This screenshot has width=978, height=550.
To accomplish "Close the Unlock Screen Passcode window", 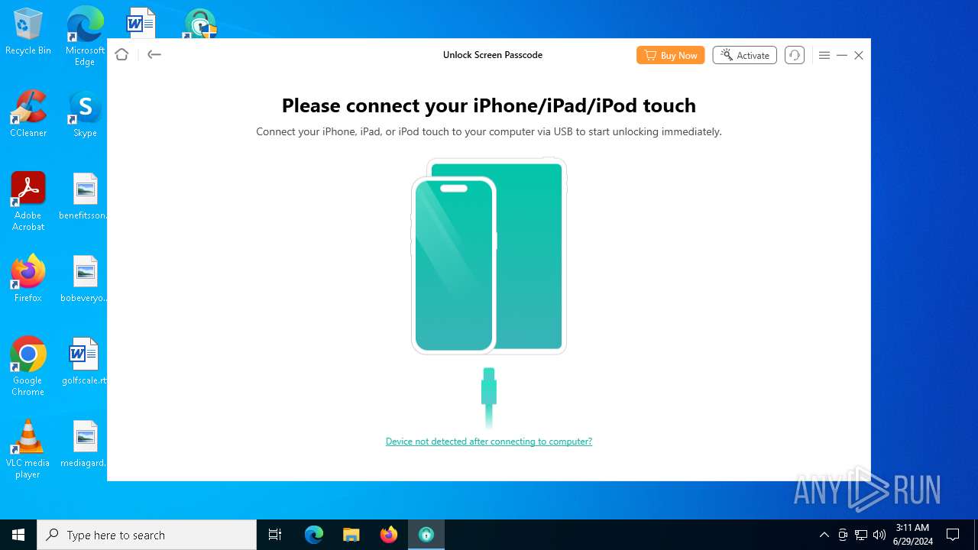I will pos(859,55).
